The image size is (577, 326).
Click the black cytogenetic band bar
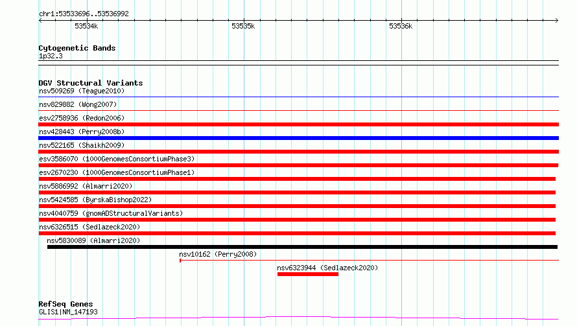[298, 63]
